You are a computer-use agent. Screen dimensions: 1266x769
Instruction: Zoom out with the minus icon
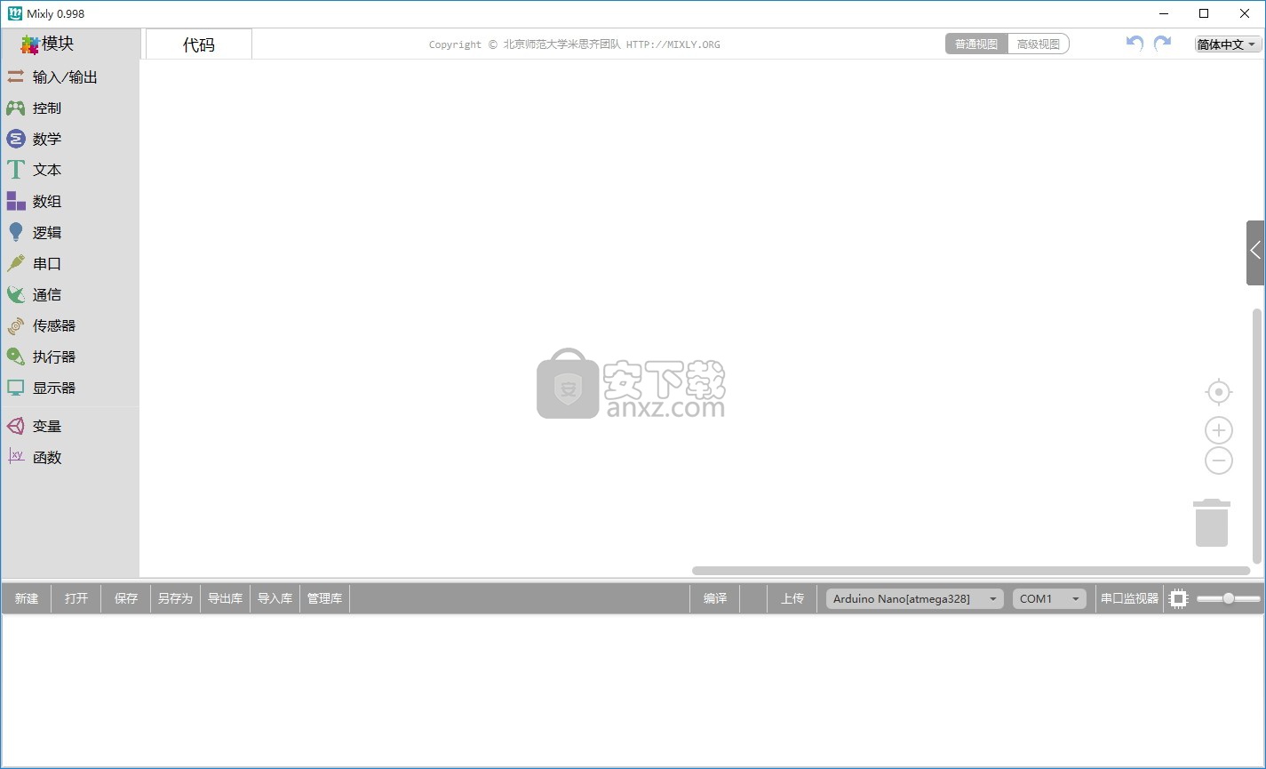(x=1219, y=461)
